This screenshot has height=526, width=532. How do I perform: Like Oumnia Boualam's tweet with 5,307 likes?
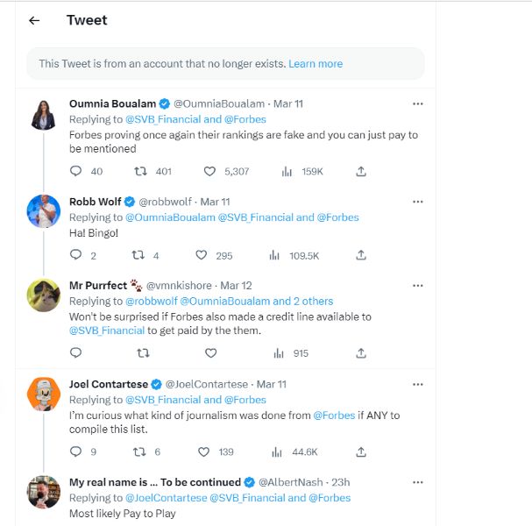point(210,172)
